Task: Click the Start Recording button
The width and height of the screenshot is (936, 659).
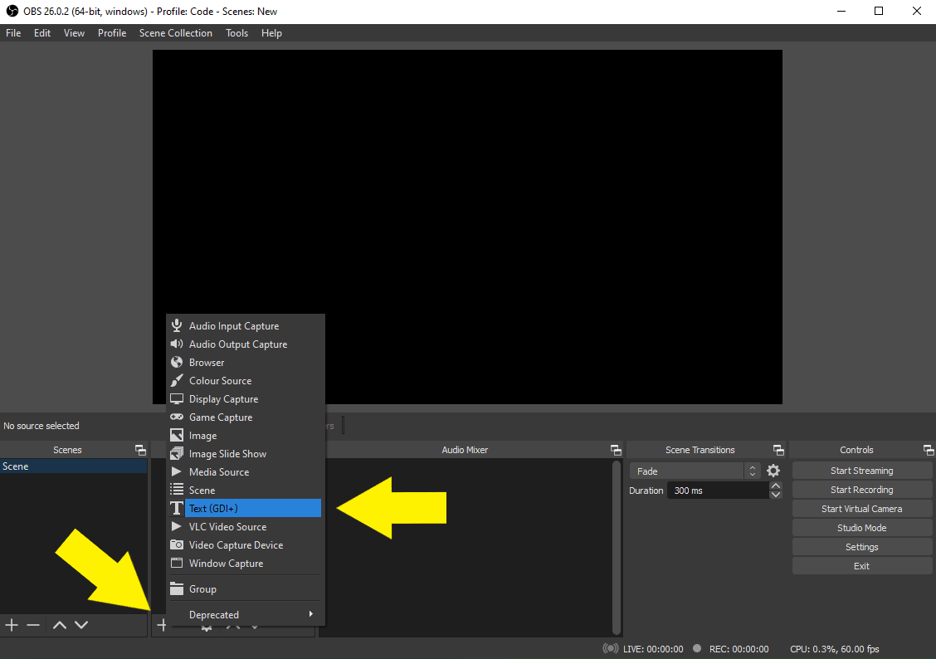Action: 861,490
